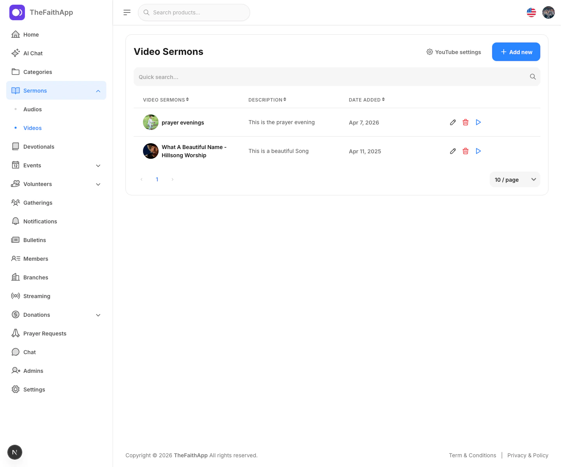
Task: Focus the Search products field
Action: (x=194, y=12)
